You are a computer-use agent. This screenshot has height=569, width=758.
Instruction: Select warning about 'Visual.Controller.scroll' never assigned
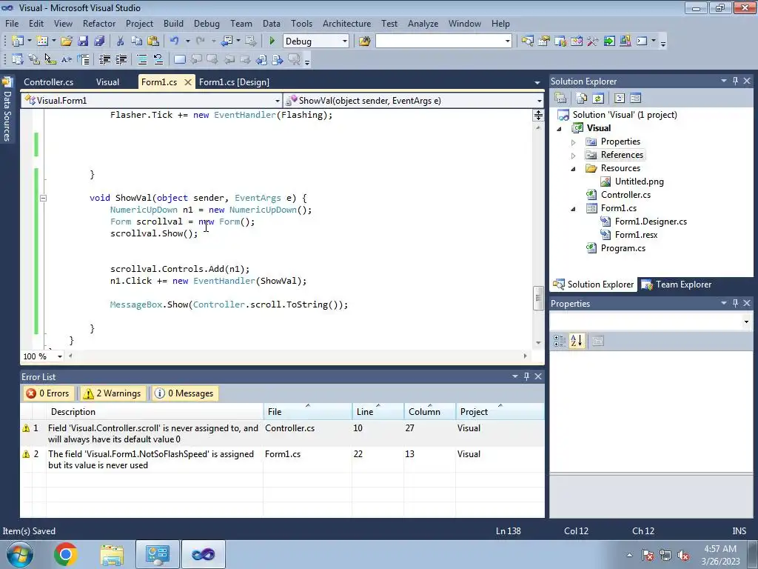tap(282, 433)
